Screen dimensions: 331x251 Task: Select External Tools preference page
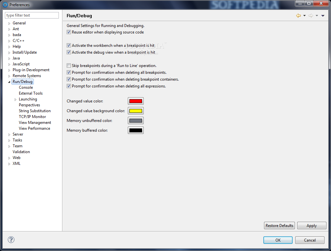(31, 93)
